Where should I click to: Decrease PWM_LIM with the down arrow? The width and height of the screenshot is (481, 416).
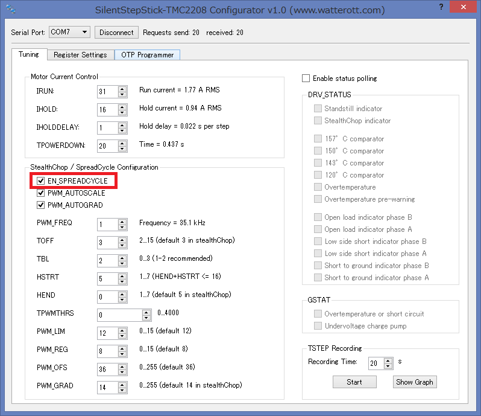coord(122,336)
